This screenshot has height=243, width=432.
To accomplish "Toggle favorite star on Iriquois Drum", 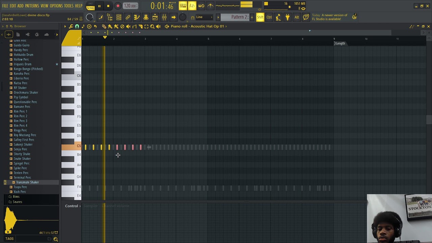I will (x=57, y=64).
